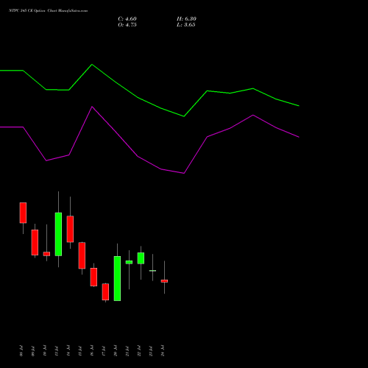Click the red candle above 17 Jul
The image size is (368, 368).
[x=105, y=292]
